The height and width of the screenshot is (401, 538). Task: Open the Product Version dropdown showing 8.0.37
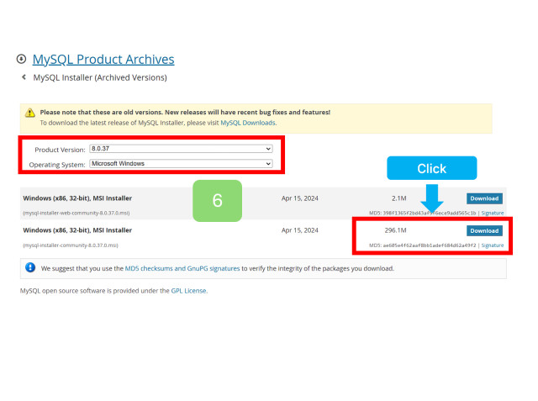coord(182,149)
